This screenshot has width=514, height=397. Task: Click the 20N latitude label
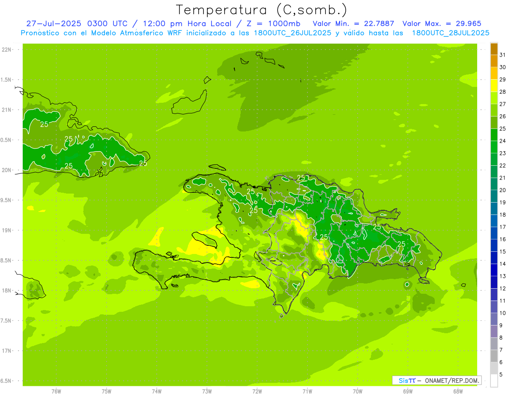6,170
